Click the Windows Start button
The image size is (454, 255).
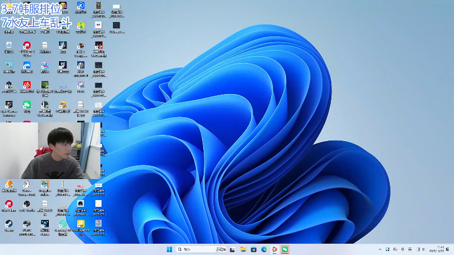coord(169,249)
